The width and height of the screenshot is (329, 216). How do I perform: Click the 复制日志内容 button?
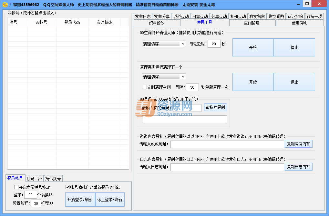click(299, 167)
